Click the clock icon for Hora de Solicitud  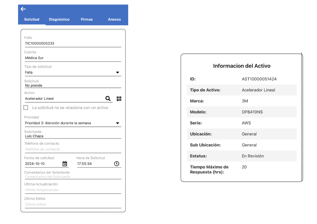117,164
